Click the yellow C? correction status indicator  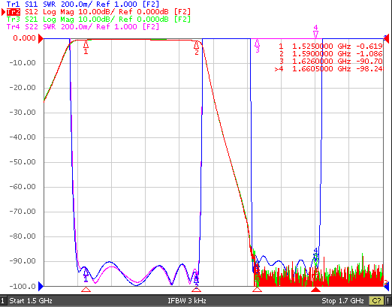point(376,300)
